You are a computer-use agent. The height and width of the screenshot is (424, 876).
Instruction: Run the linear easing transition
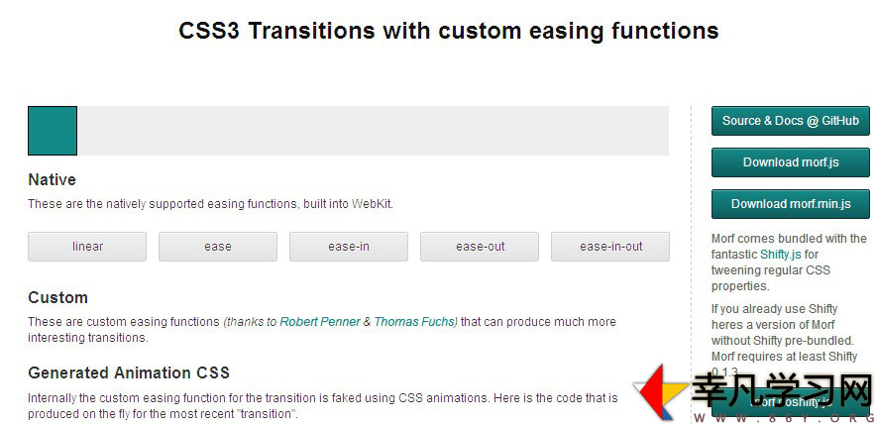[87, 247]
